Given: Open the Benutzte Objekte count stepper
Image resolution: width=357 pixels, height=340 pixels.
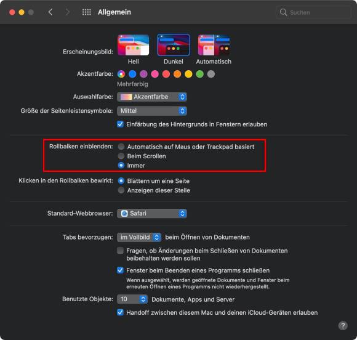Looking at the screenshot, I should (x=132, y=299).
